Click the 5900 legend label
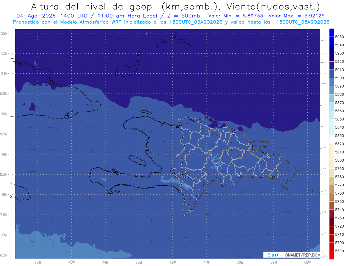345x266 pixels. [339, 78]
